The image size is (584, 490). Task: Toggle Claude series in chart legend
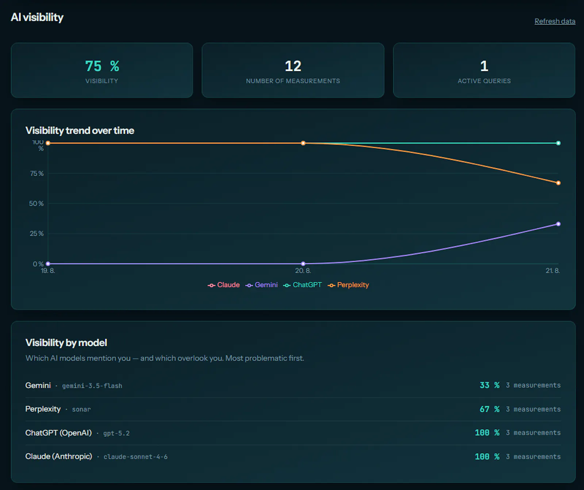click(224, 285)
